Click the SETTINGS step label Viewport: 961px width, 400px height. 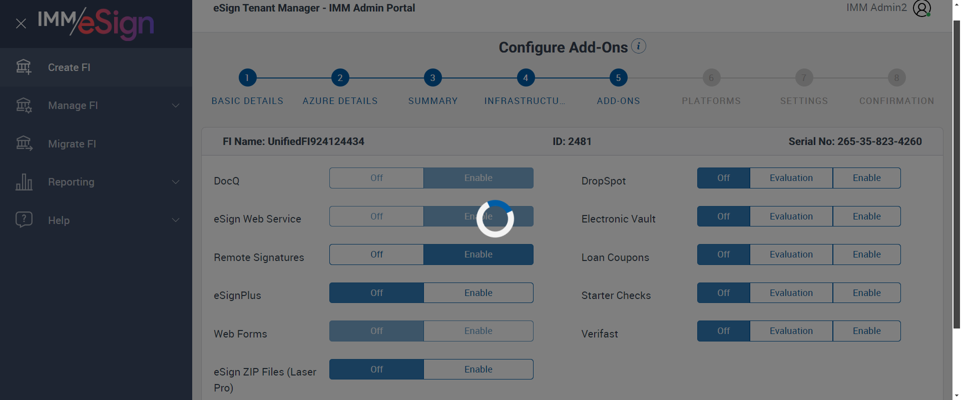click(804, 101)
